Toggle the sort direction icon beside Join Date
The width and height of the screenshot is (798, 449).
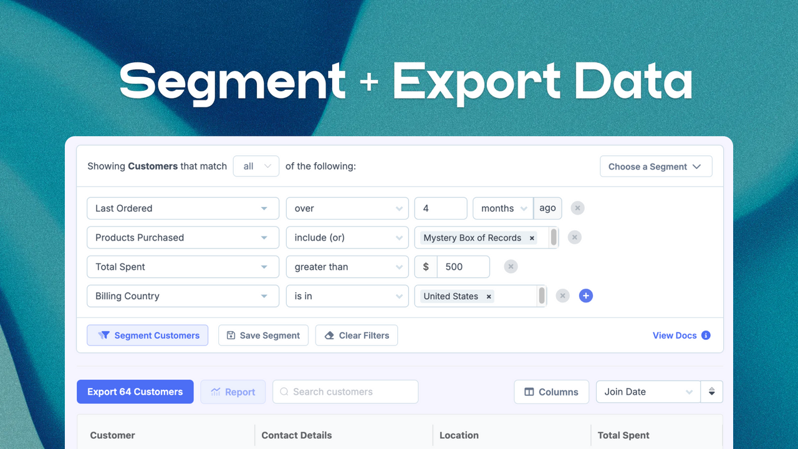click(711, 392)
